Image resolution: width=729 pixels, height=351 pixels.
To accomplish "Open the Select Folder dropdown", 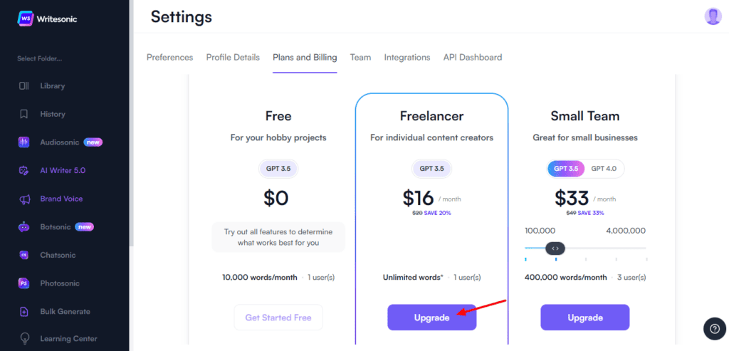I will tap(40, 59).
